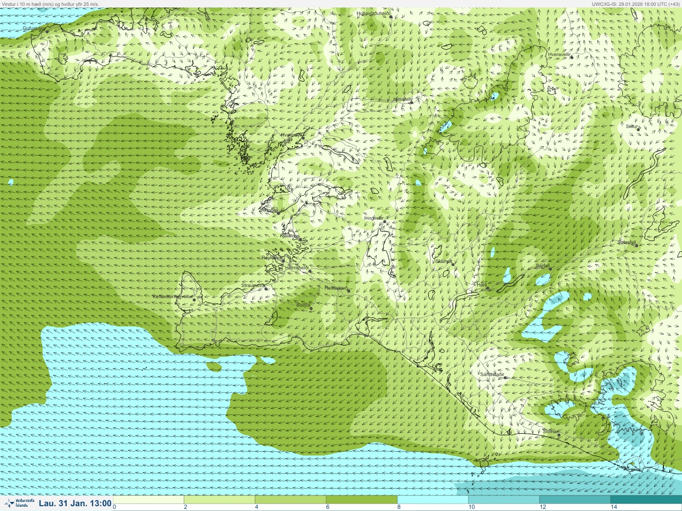Click the model run text 'UWC/IG-IS: 29.01.2026 18:00 UTC'
Viewport: 682px width, 511px height.
click(x=630, y=4)
